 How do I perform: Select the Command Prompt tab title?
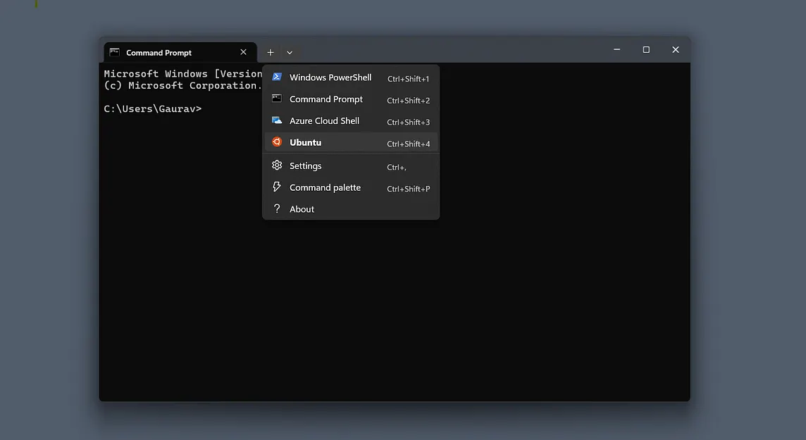(x=159, y=53)
